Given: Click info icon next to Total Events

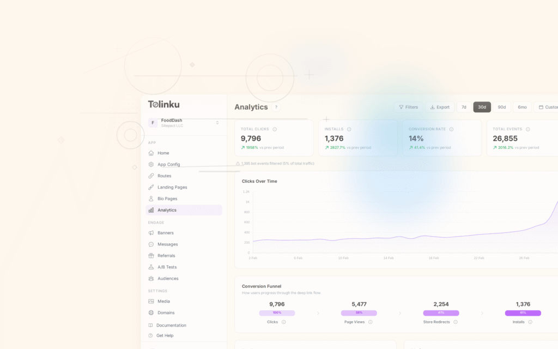Looking at the screenshot, I should [527, 129].
